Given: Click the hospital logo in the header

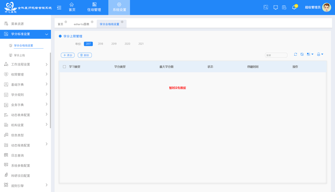Looking at the screenshot, I should coord(11,7).
